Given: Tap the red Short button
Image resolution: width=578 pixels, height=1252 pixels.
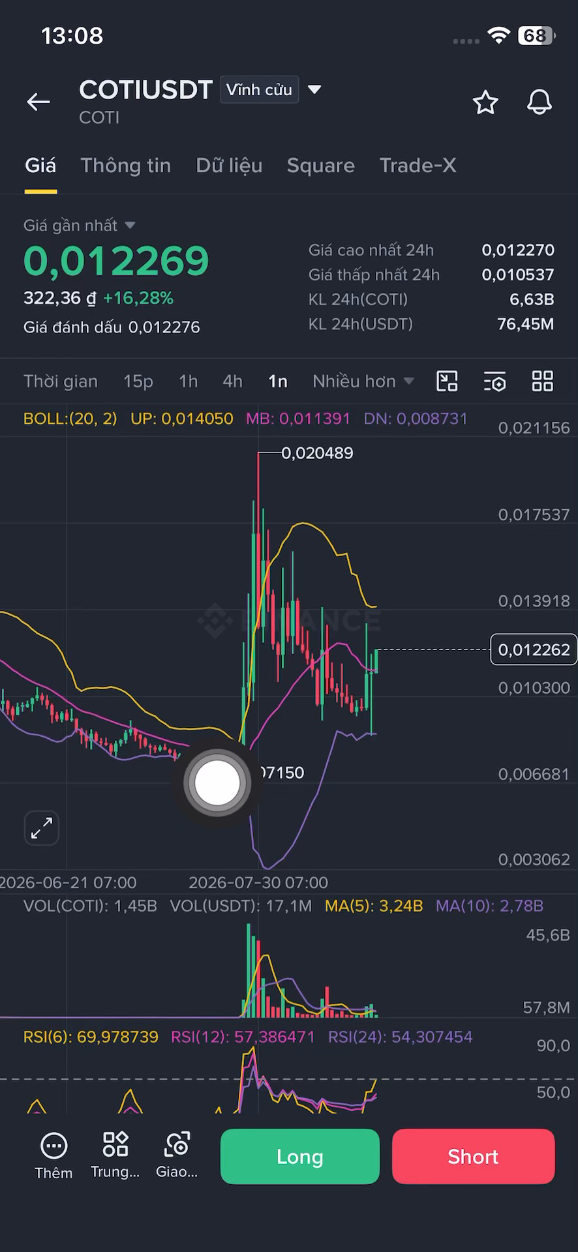Looking at the screenshot, I should [474, 1157].
